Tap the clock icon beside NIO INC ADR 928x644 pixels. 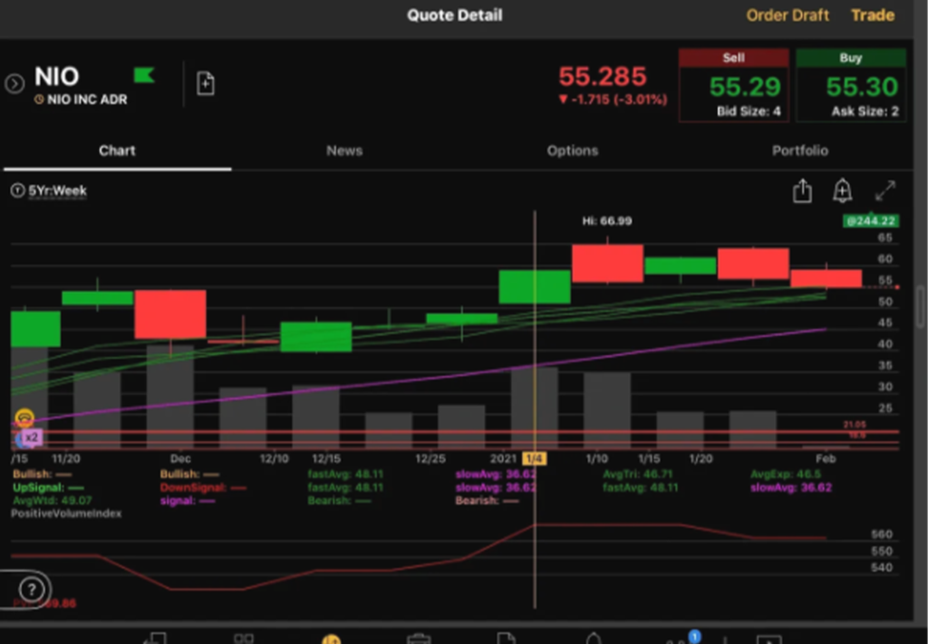tap(39, 100)
